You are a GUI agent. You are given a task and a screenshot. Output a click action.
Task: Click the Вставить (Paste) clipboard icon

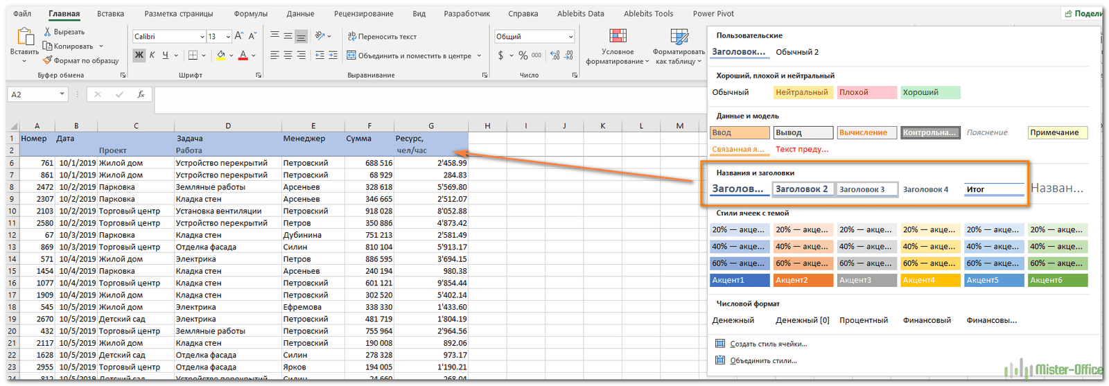click(24, 37)
